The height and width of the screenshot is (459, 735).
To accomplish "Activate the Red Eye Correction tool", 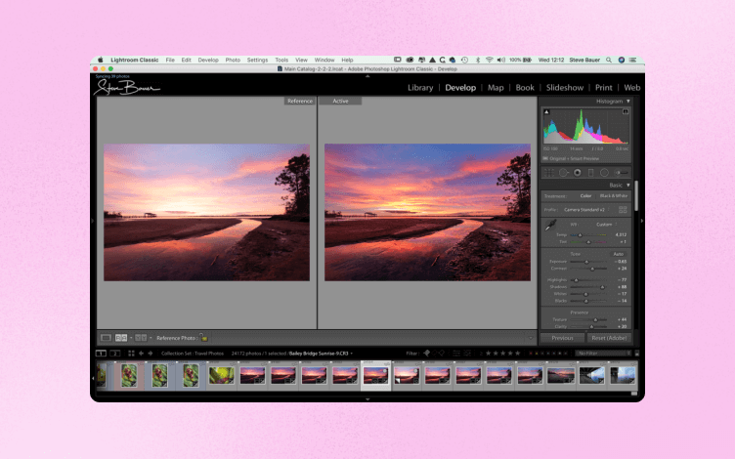I will [578, 172].
